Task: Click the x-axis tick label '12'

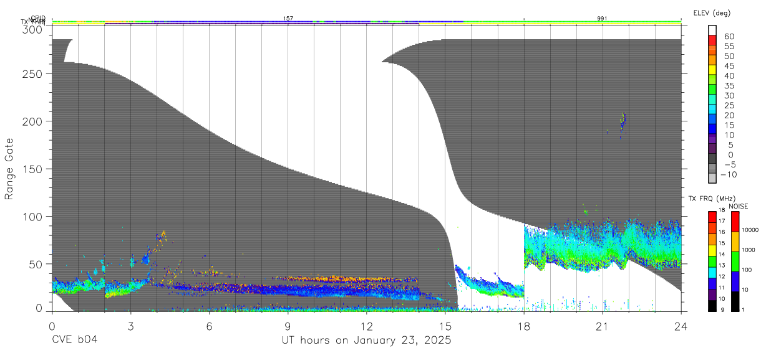Action: [x=366, y=326]
